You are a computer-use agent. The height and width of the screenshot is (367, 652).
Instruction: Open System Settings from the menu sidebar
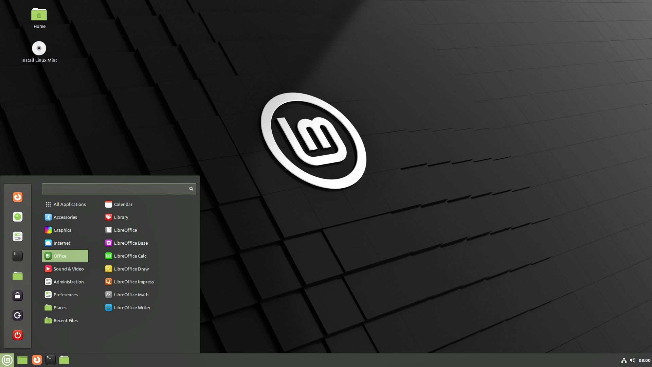pyautogui.click(x=18, y=237)
